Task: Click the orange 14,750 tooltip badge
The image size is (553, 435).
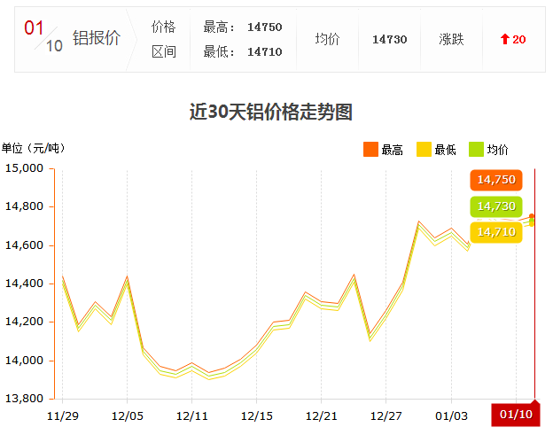Action: tap(495, 180)
